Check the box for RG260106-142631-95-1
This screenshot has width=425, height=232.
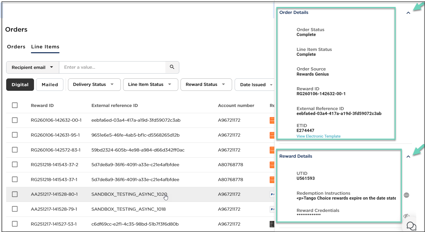point(15,135)
